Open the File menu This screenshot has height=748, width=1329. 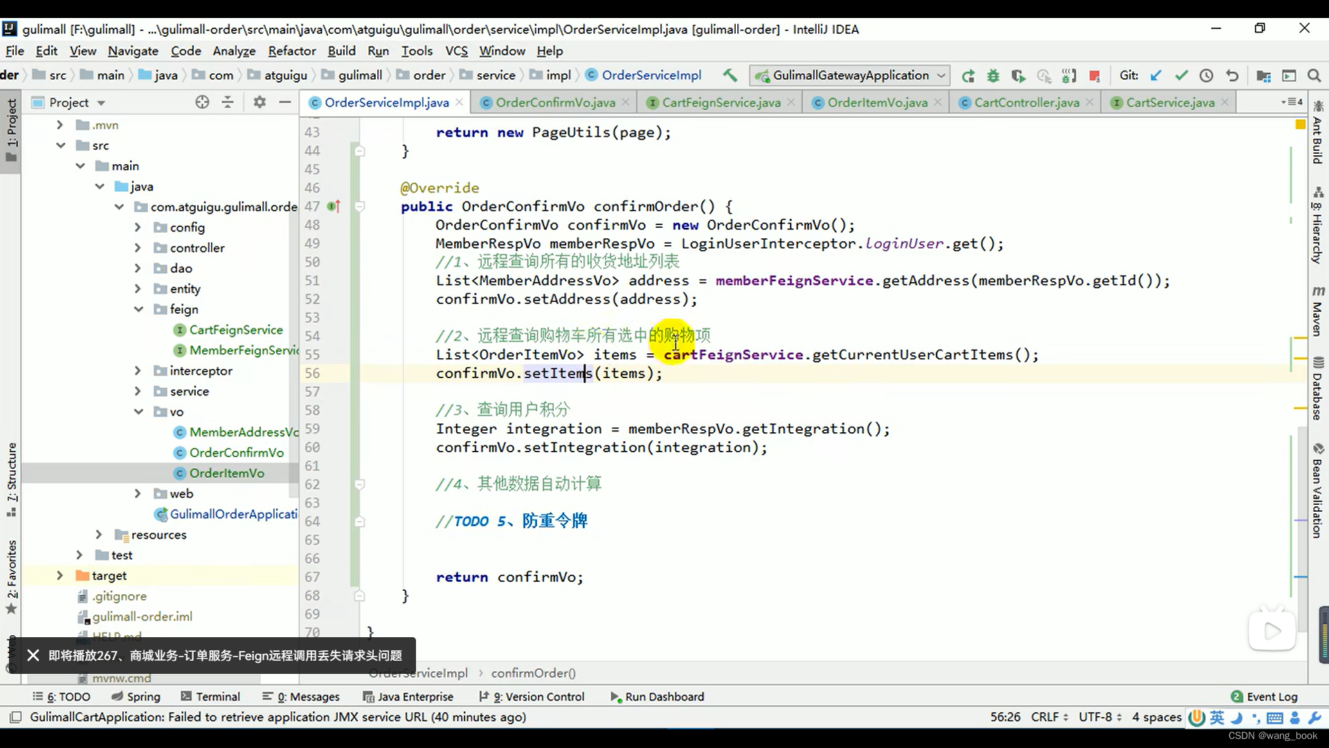click(x=15, y=51)
